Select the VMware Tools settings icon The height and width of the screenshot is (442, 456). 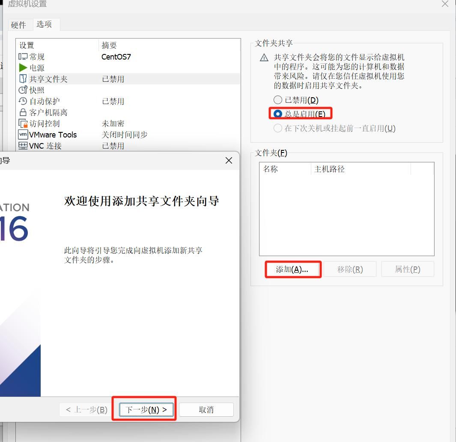[22, 134]
